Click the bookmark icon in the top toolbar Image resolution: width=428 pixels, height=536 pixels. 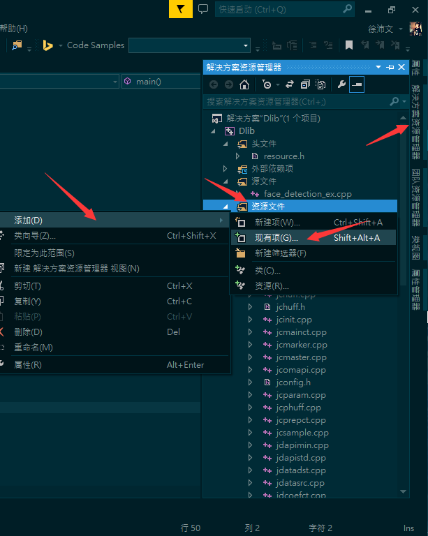[349, 45]
